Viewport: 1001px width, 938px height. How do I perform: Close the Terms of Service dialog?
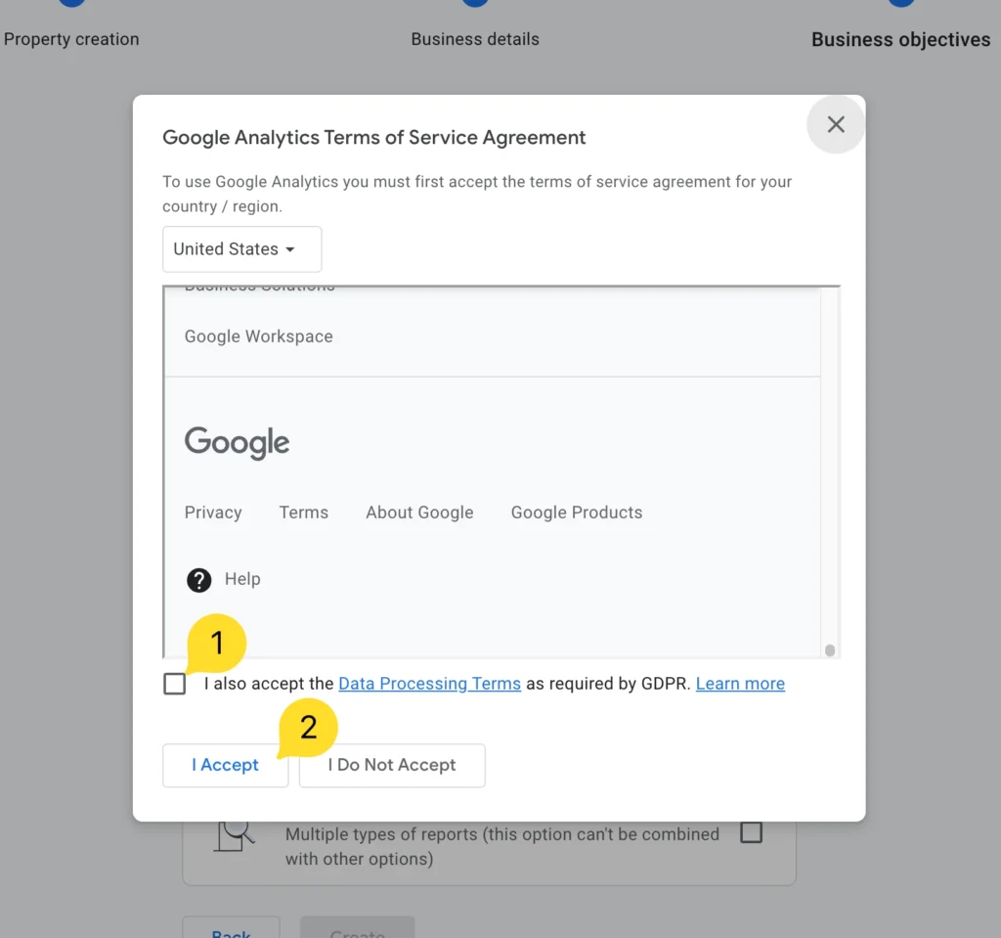pyautogui.click(x=836, y=124)
